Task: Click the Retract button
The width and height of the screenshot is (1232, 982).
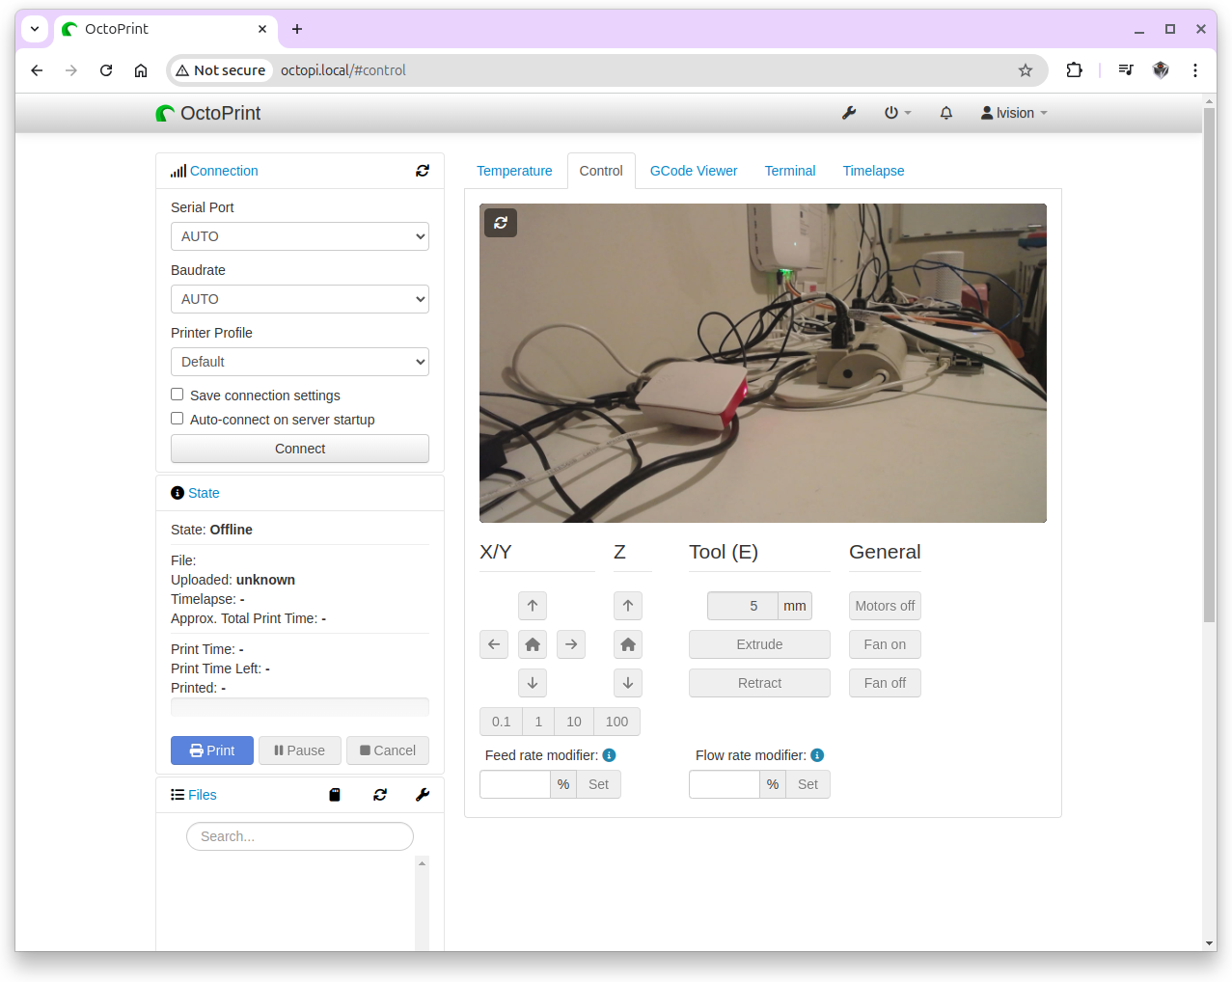Action: pyautogui.click(x=759, y=683)
